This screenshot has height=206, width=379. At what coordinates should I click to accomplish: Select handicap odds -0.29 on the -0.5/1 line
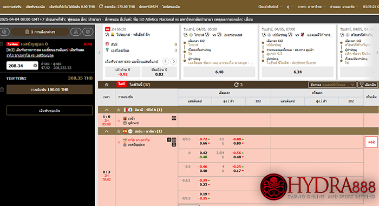pyautogui.click(x=203, y=181)
